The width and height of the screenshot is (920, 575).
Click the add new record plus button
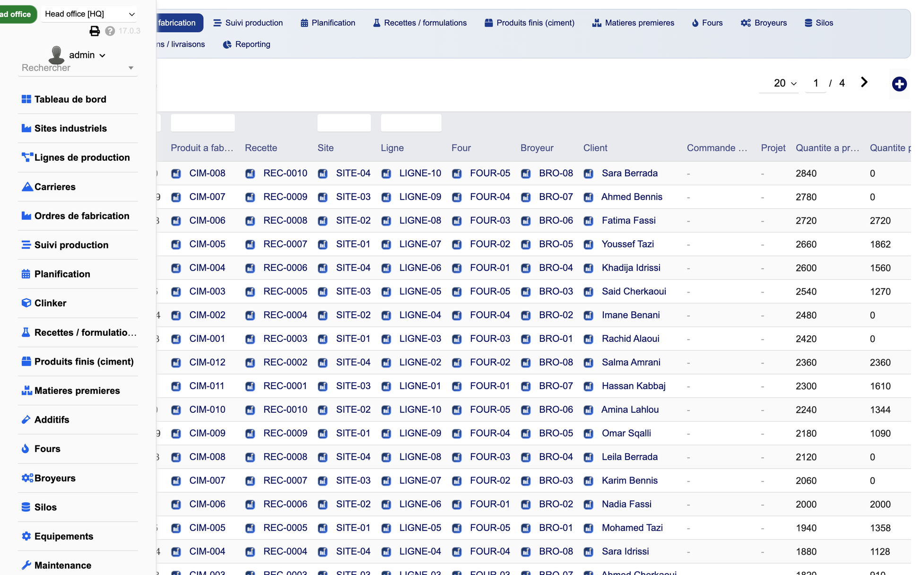tap(899, 84)
